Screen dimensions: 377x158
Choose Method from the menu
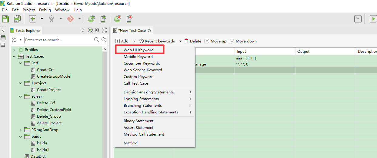click(x=131, y=143)
